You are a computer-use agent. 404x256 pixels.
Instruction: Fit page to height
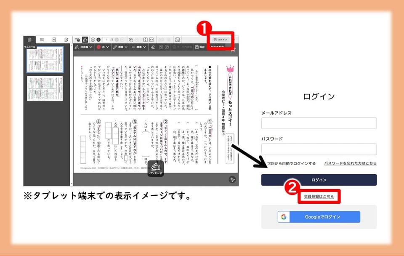[x=145, y=39]
